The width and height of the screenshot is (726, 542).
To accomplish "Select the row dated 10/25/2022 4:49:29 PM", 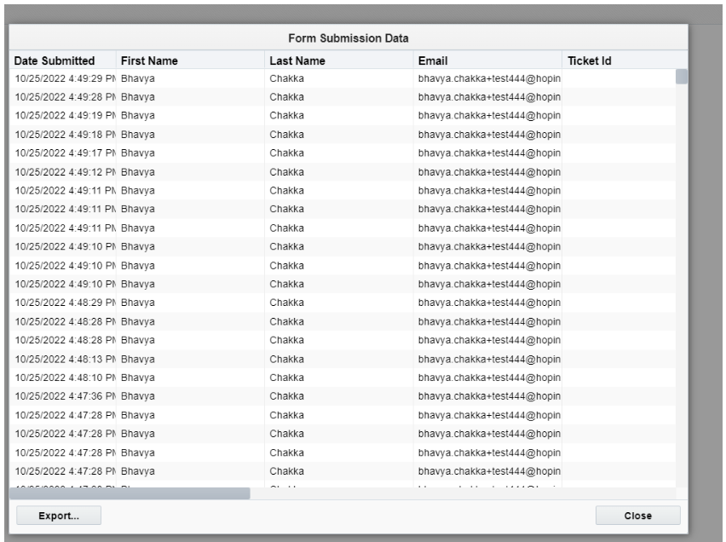I will 343,78.
